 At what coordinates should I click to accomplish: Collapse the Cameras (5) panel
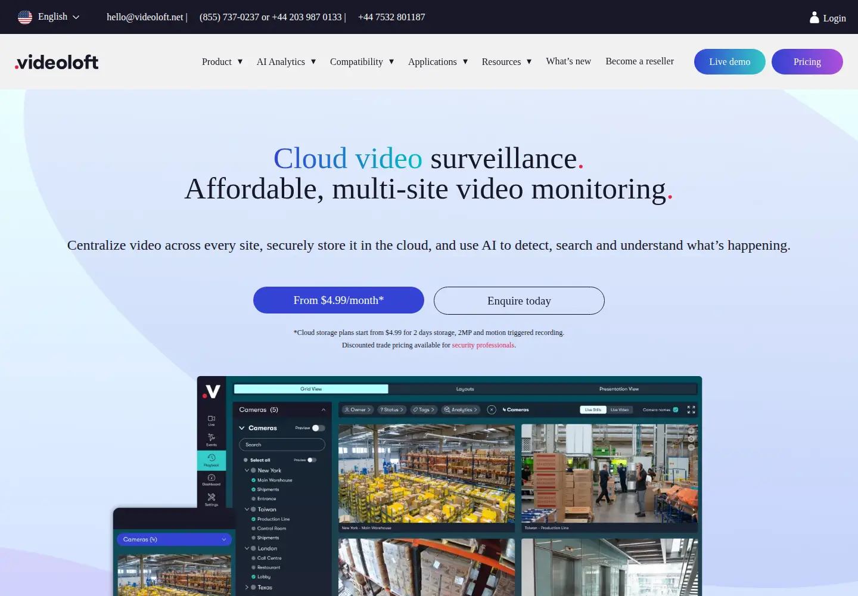(x=324, y=409)
